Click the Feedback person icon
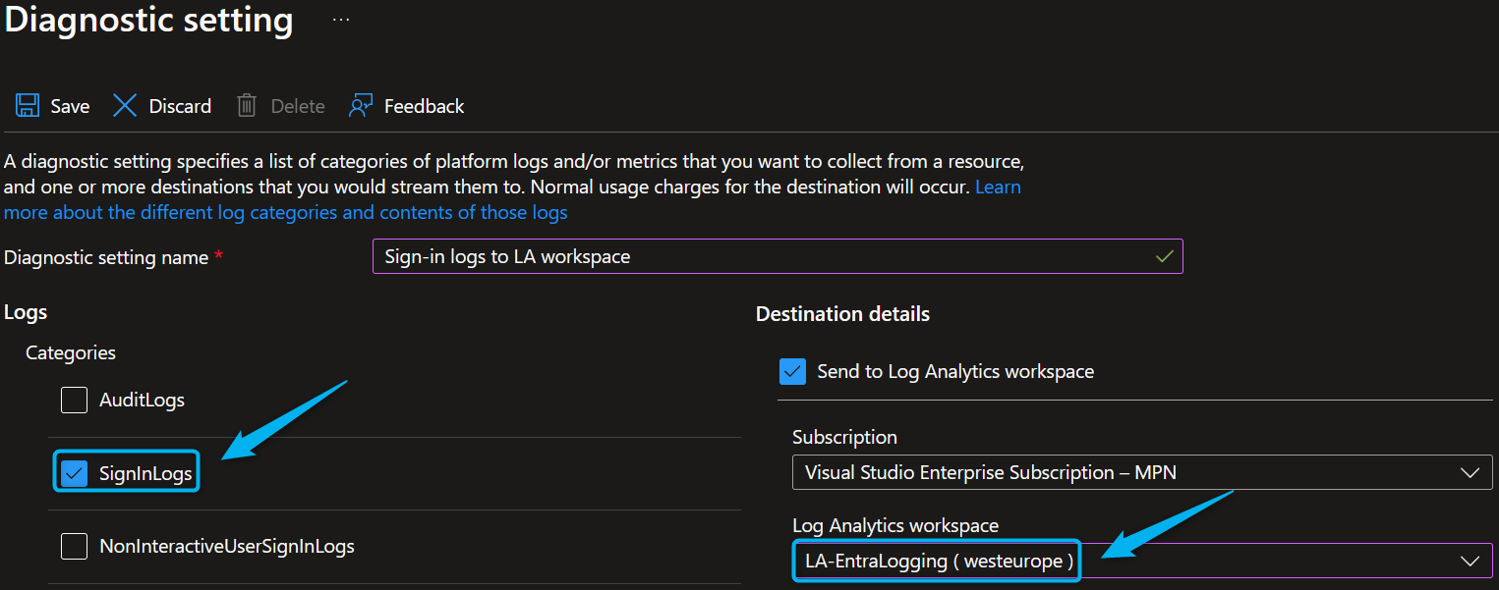 click(x=361, y=106)
